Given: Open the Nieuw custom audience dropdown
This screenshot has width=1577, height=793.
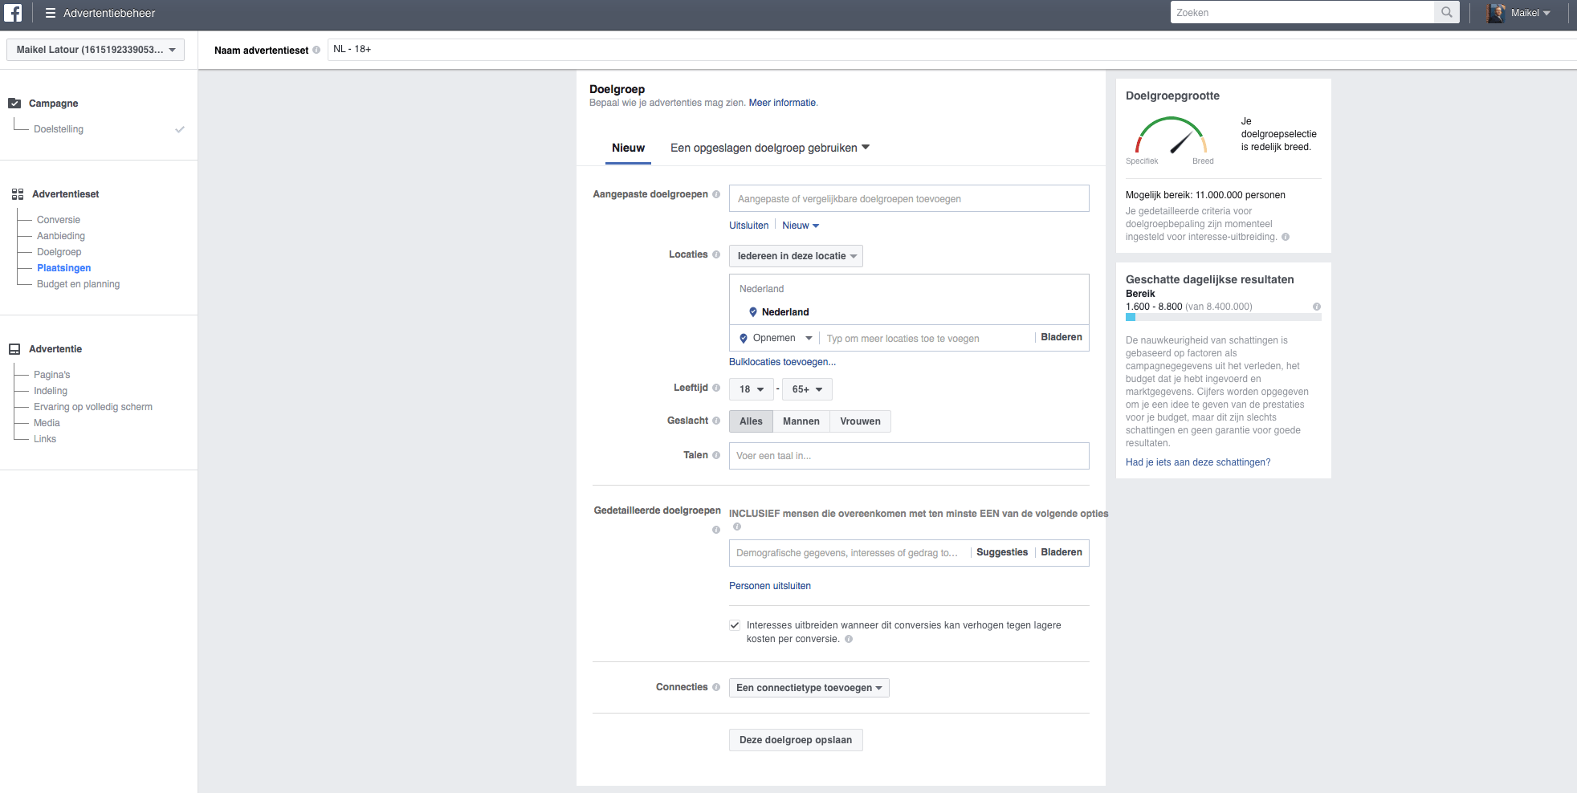Looking at the screenshot, I should point(801,226).
